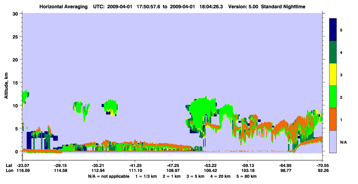Screen dimensions: 358x184
Task: Click the altitude tick label 30
Action: point(16,14)
